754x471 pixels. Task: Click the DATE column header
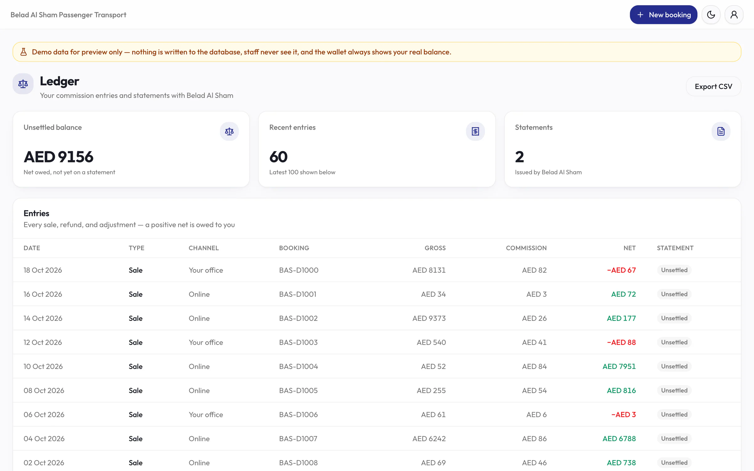(x=32, y=248)
